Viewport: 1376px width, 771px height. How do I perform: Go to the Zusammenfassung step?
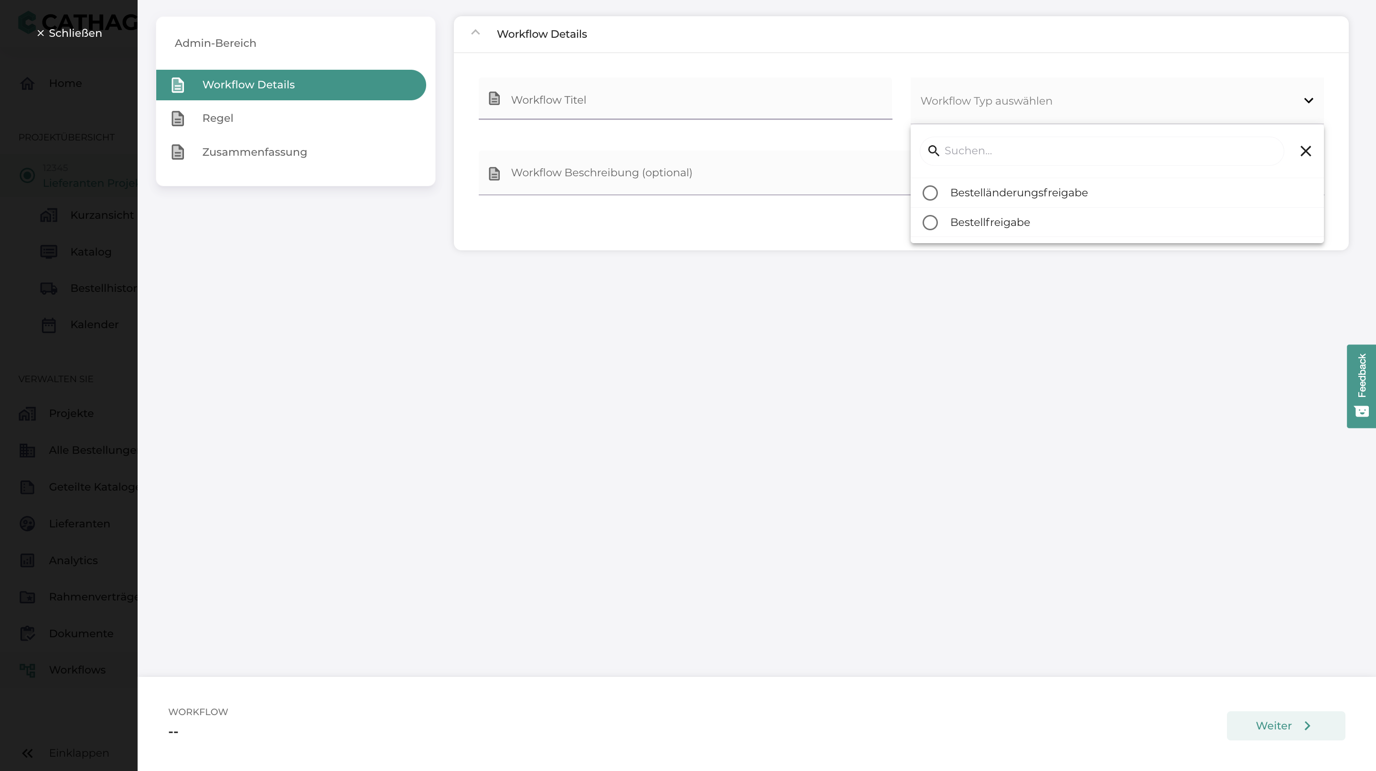tap(291, 152)
